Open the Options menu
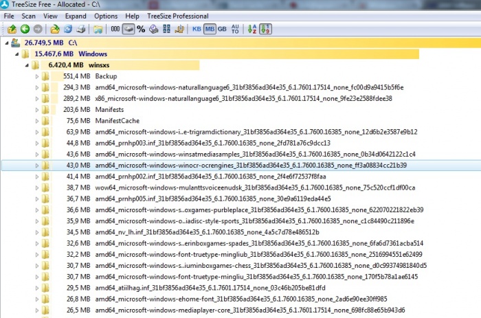481x318 pixels. pos(106,15)
